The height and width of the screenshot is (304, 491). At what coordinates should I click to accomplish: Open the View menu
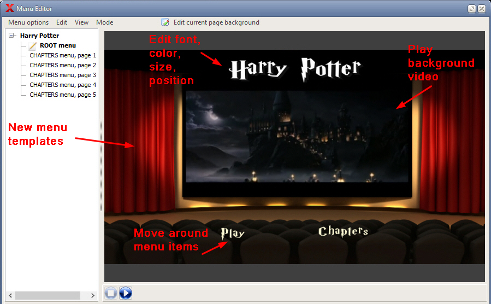81,22
